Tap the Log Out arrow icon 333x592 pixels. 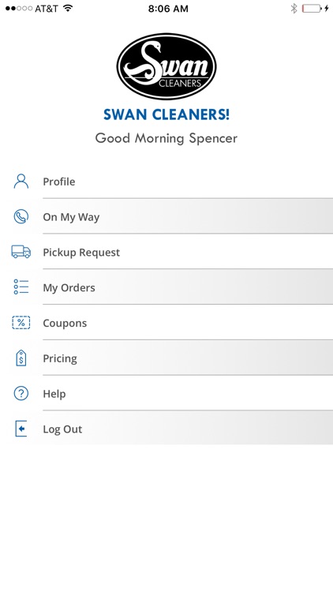pyautogui.click(x=21, y=429)
